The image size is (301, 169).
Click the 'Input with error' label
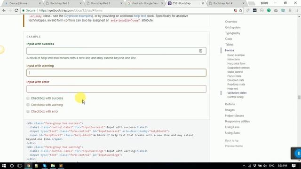38,82
